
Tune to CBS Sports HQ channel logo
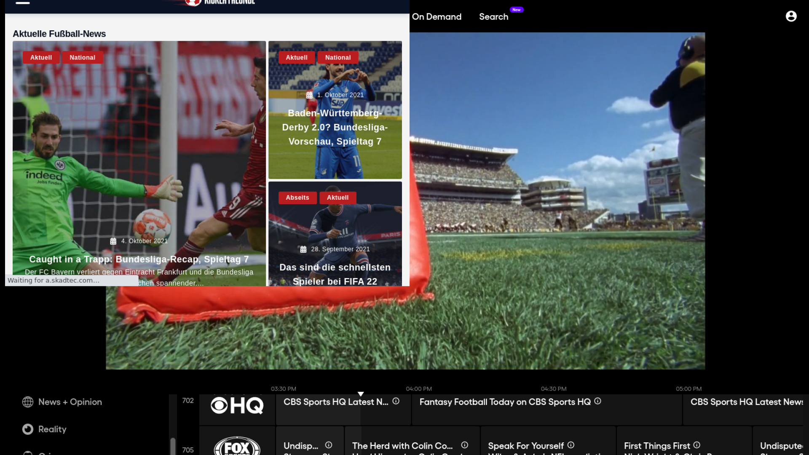(x=237, y=406)
